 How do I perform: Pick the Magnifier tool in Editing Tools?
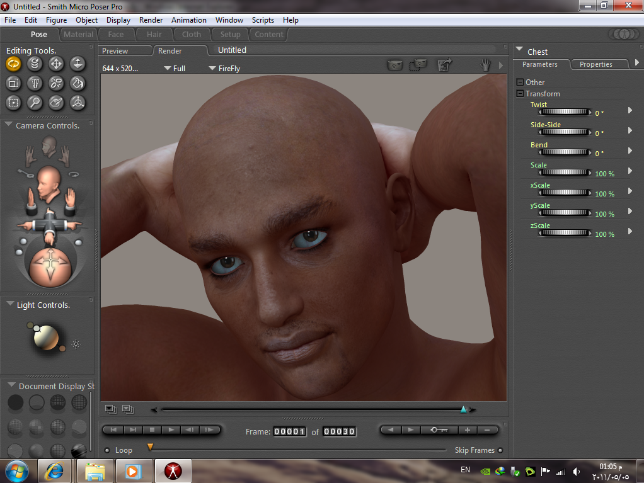[x=35, y=102]
